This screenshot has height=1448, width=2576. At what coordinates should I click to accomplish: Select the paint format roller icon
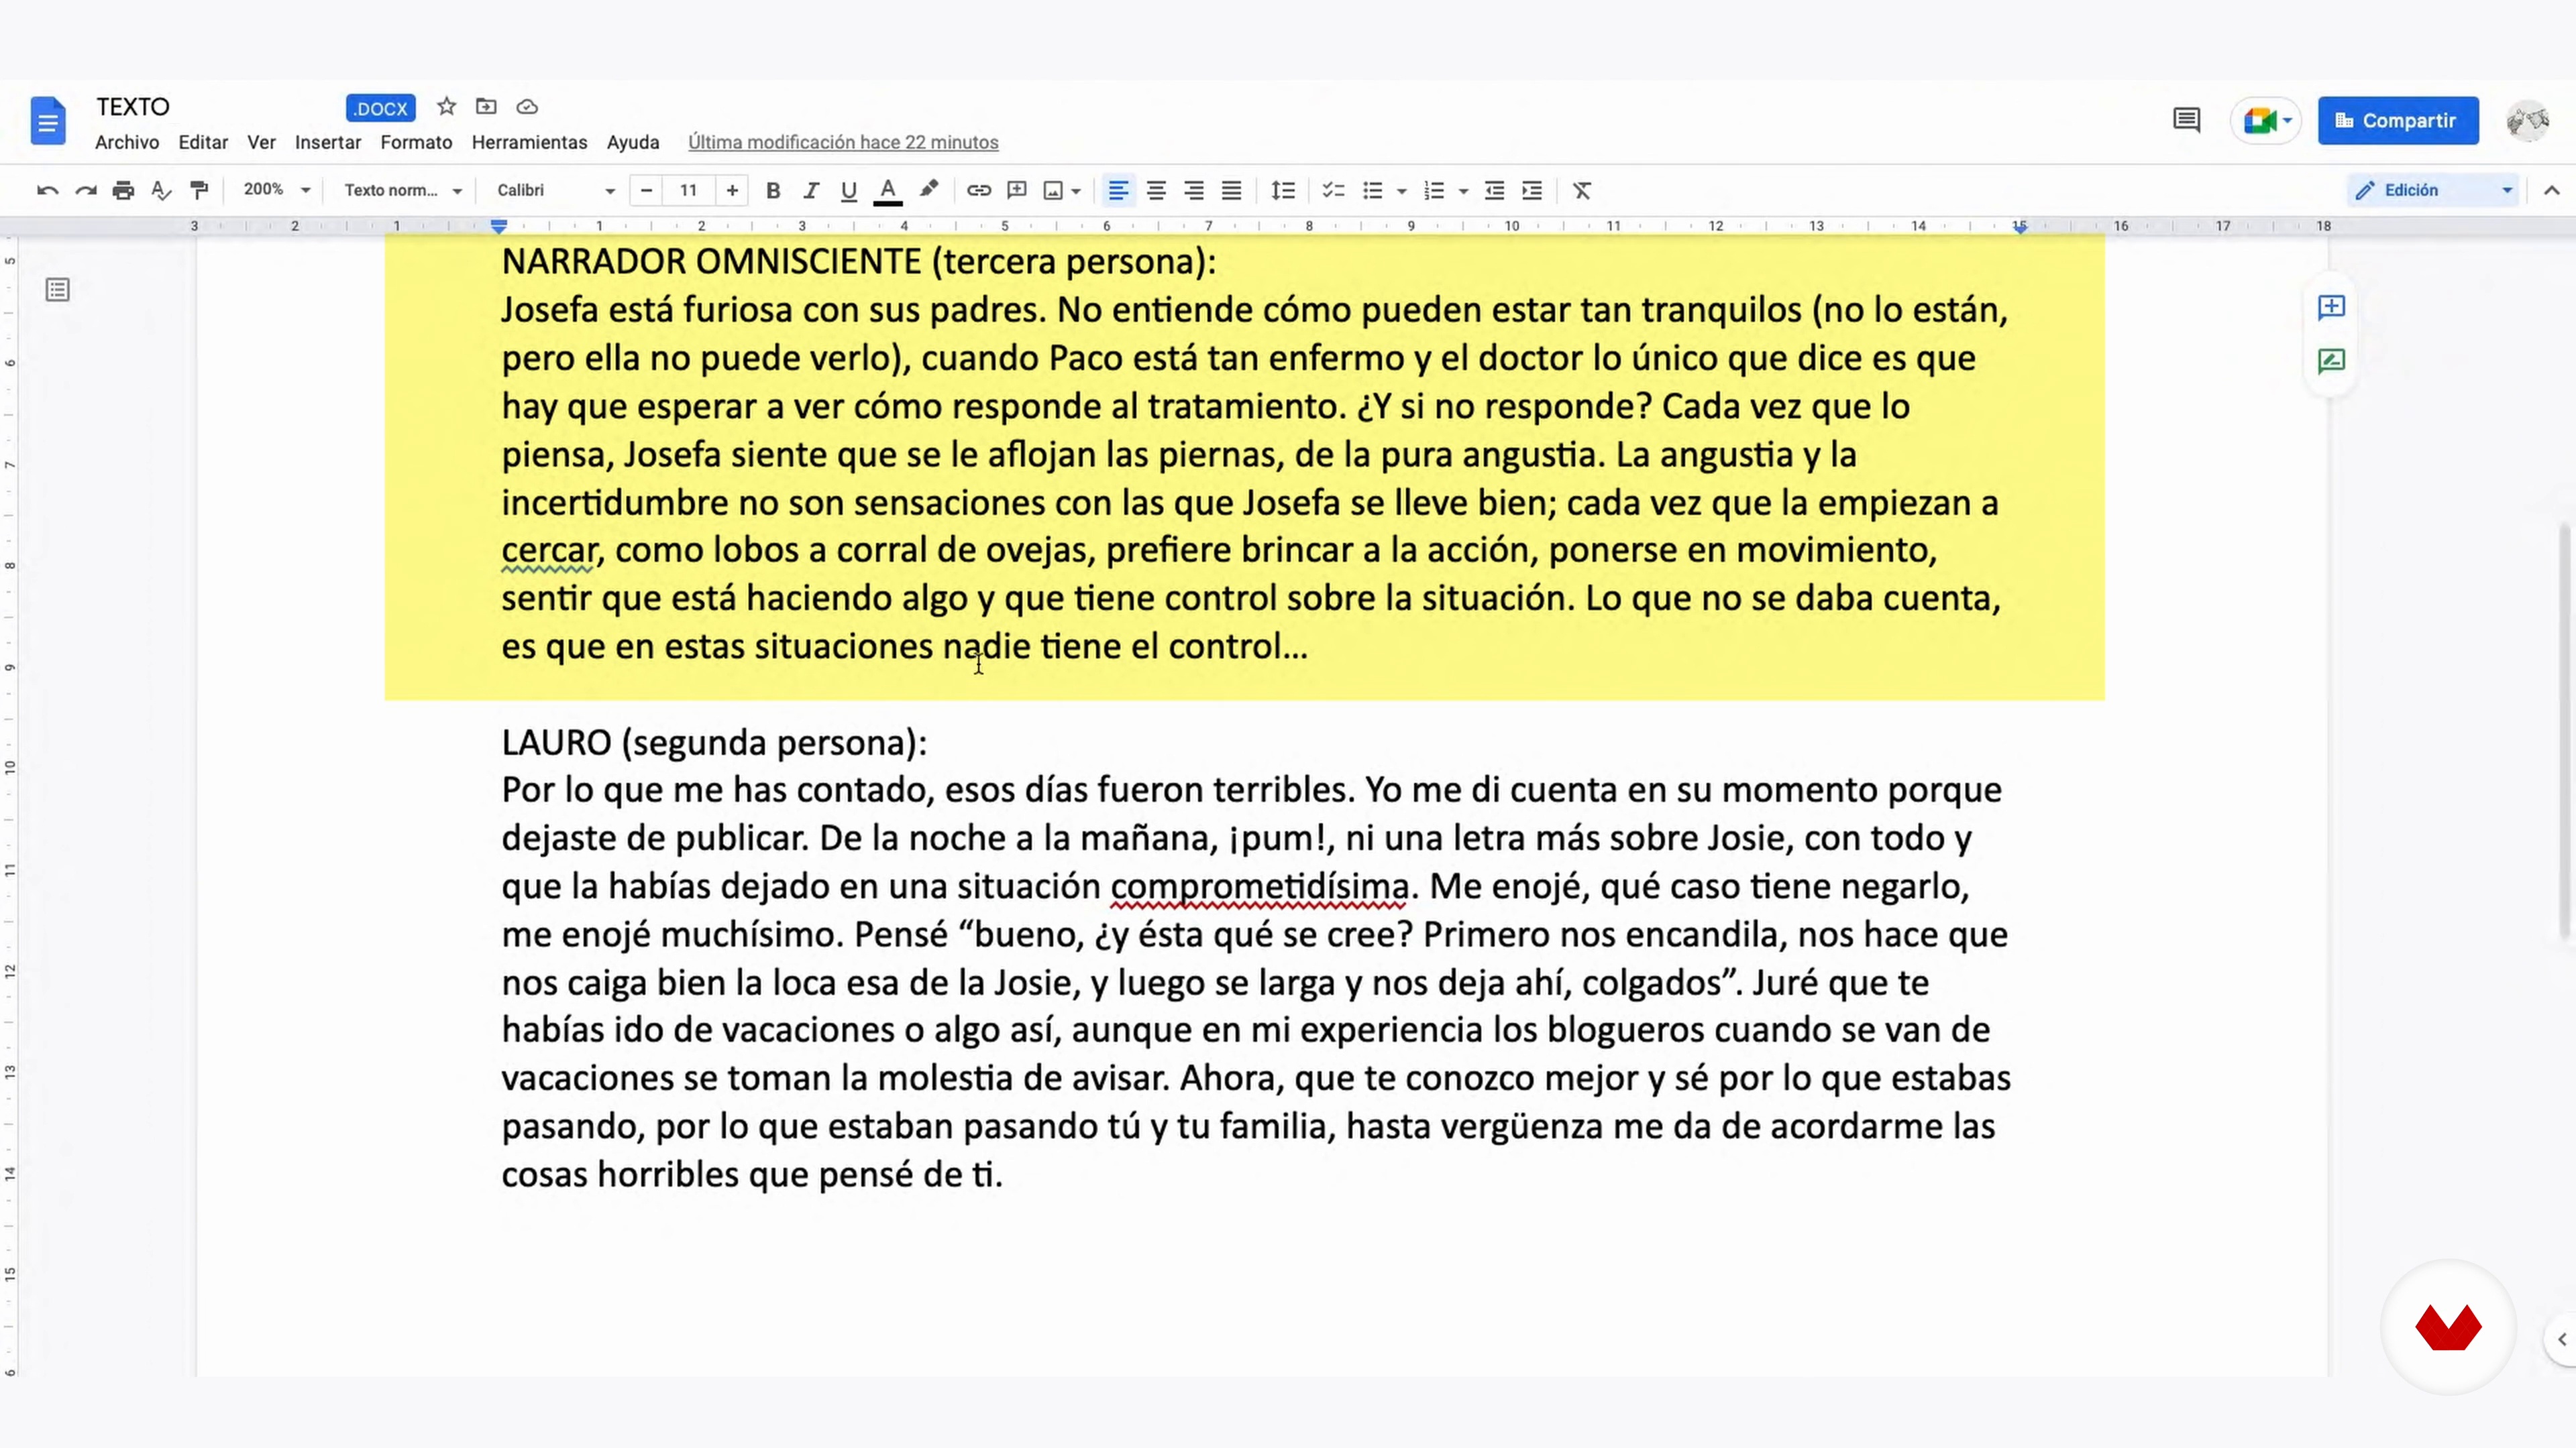click(199, 190)
